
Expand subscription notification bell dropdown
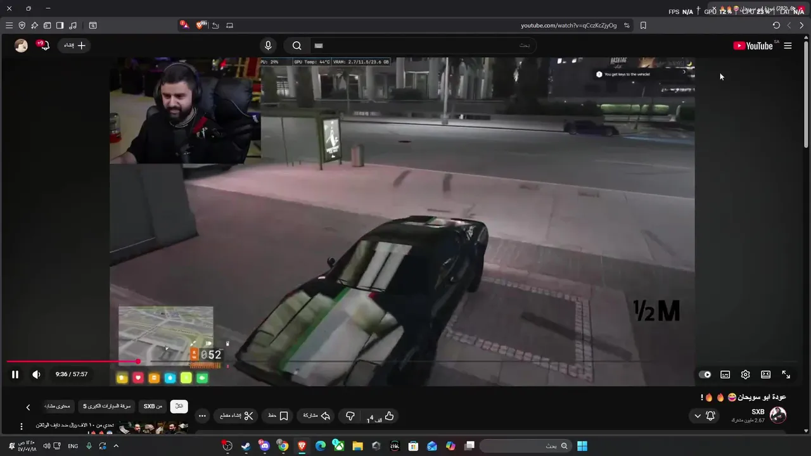coord(704,416)
